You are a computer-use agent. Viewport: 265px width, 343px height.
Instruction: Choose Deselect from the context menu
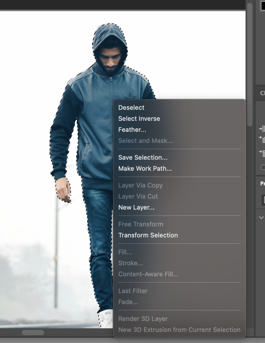131,108
